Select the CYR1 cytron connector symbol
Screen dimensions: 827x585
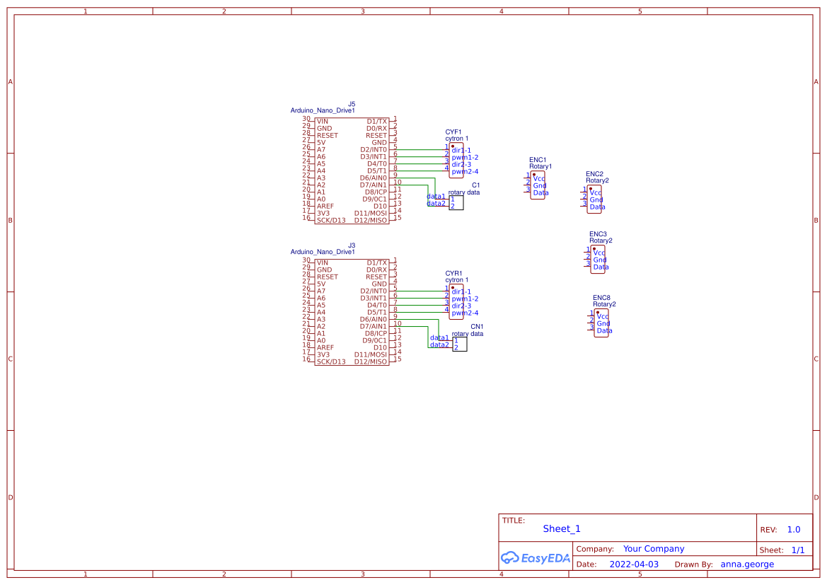pyautogui.click(x=456, y=301)
